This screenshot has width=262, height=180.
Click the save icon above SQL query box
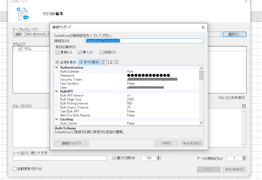[244, 106]
